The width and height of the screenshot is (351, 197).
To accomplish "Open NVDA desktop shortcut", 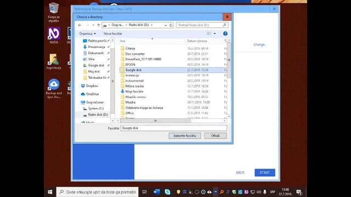I will pyautogui.click(x=54, y=35).
